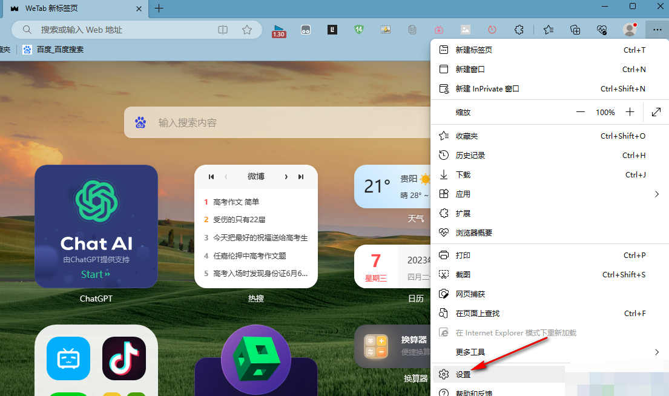Click the Collections icon in the toolbar
The width and height of the screenshot is (669, 396).
point(575,30)
